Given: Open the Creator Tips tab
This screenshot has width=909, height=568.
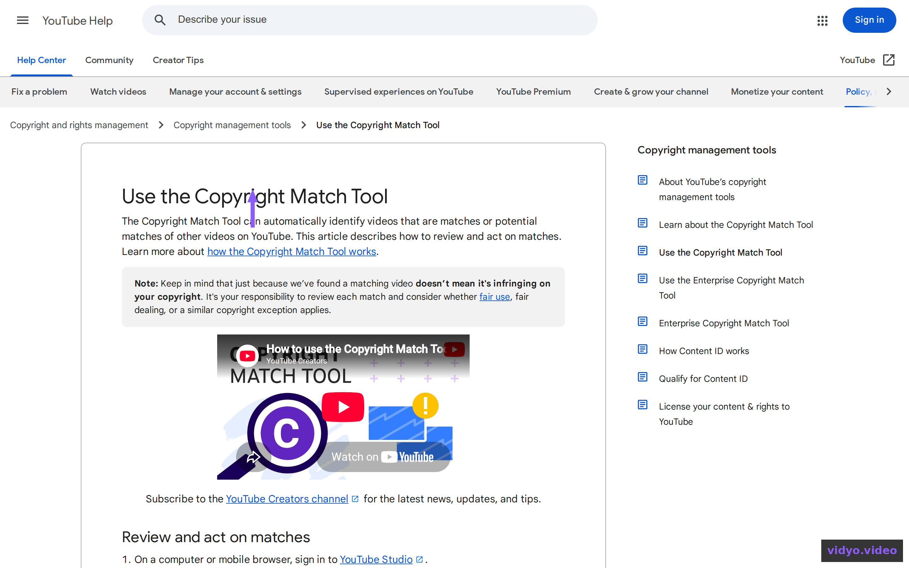Looking at the screenshot, I should [178, 60].
